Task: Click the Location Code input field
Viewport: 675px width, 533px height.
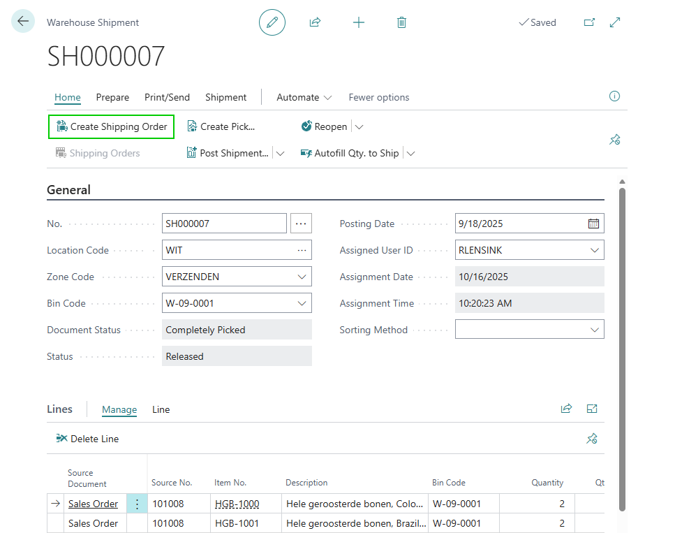Action: tap(227, 250)
